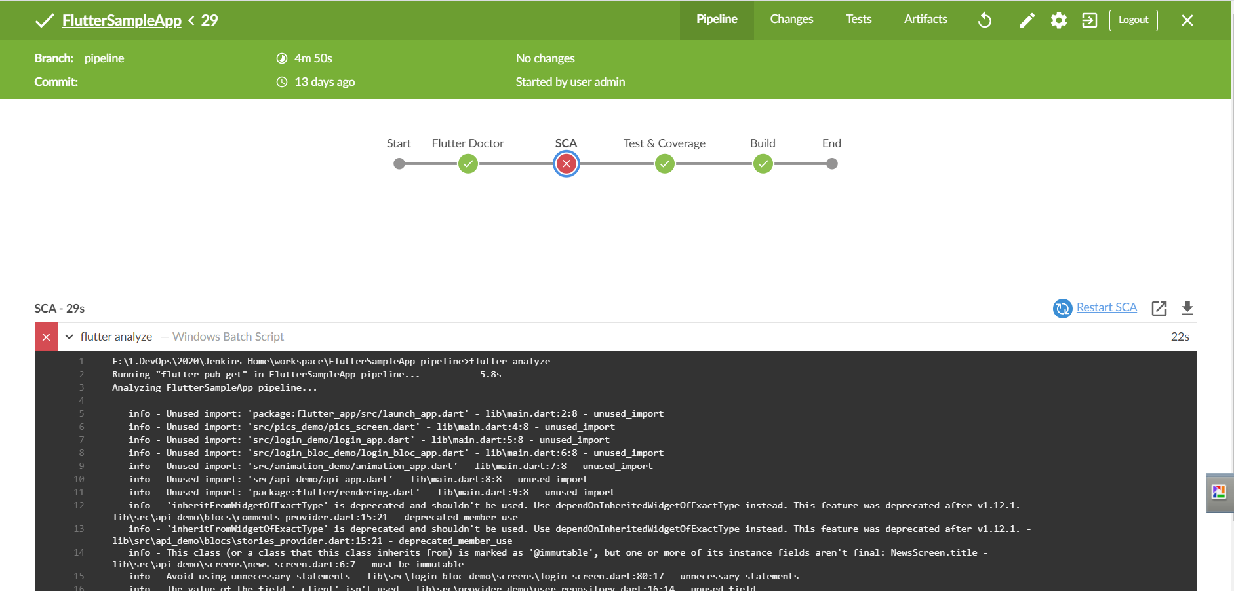The width and height of the screenshot is (1234, 591).
Task: Click log line 8 login_bloc_app.dart unused import
Action: pyautogui.click(x=396, y=453)
